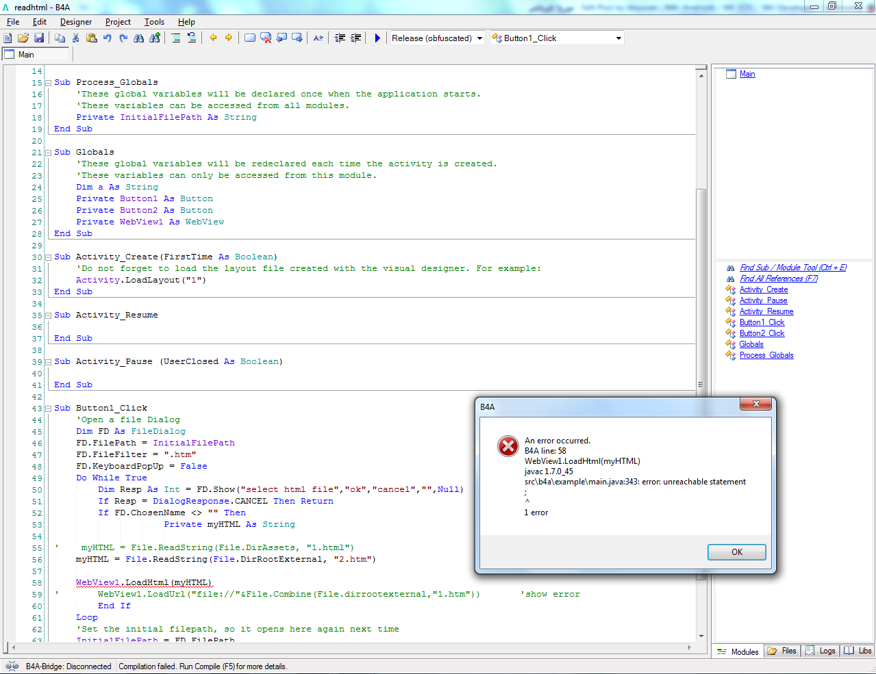
Task: Collapse the Sub Button1_Click code block
Action: tap(48, 409)
